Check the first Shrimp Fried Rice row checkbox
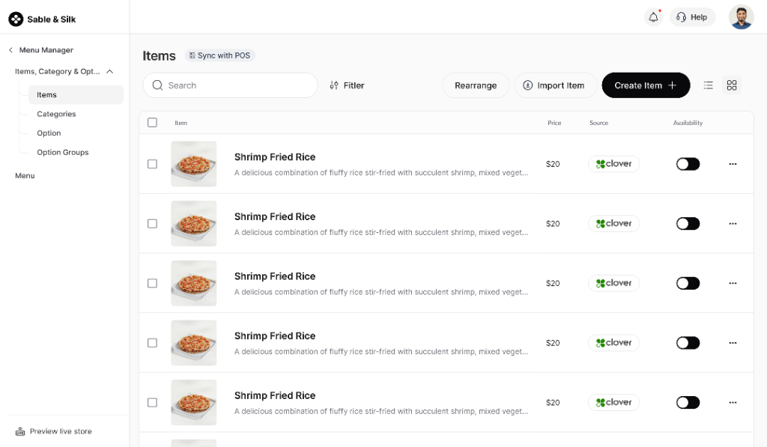Viewport: 767px width, 447px height. point(153,164)
